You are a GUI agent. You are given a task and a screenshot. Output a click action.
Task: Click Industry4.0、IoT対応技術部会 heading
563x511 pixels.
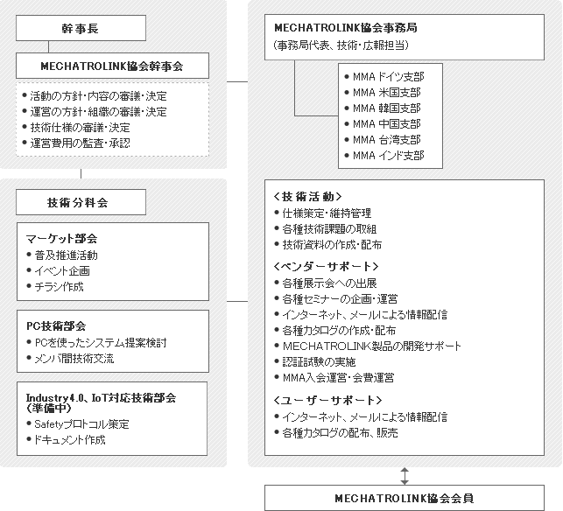[x=101, y=397]
